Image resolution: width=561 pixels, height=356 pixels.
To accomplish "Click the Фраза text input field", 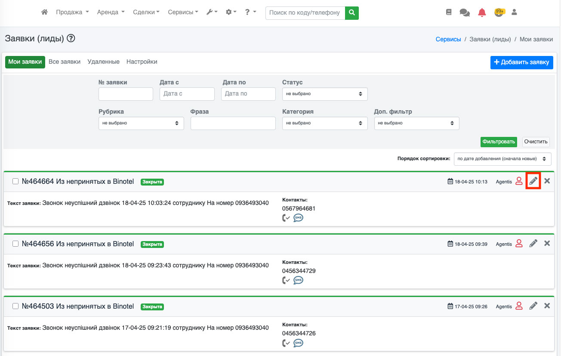I will 233,123.
